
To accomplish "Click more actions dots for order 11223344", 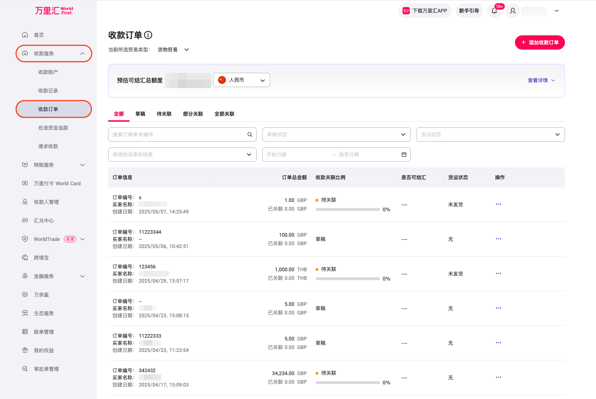I will tap(499, 239).
